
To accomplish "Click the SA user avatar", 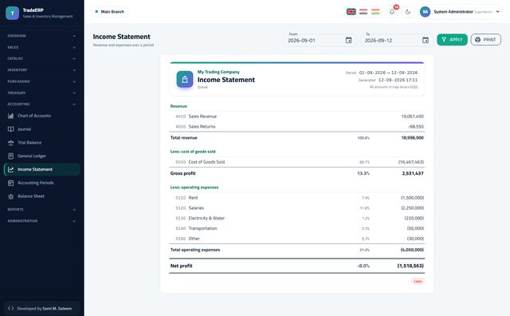I will pyautogui.click(x=425, y=12).
